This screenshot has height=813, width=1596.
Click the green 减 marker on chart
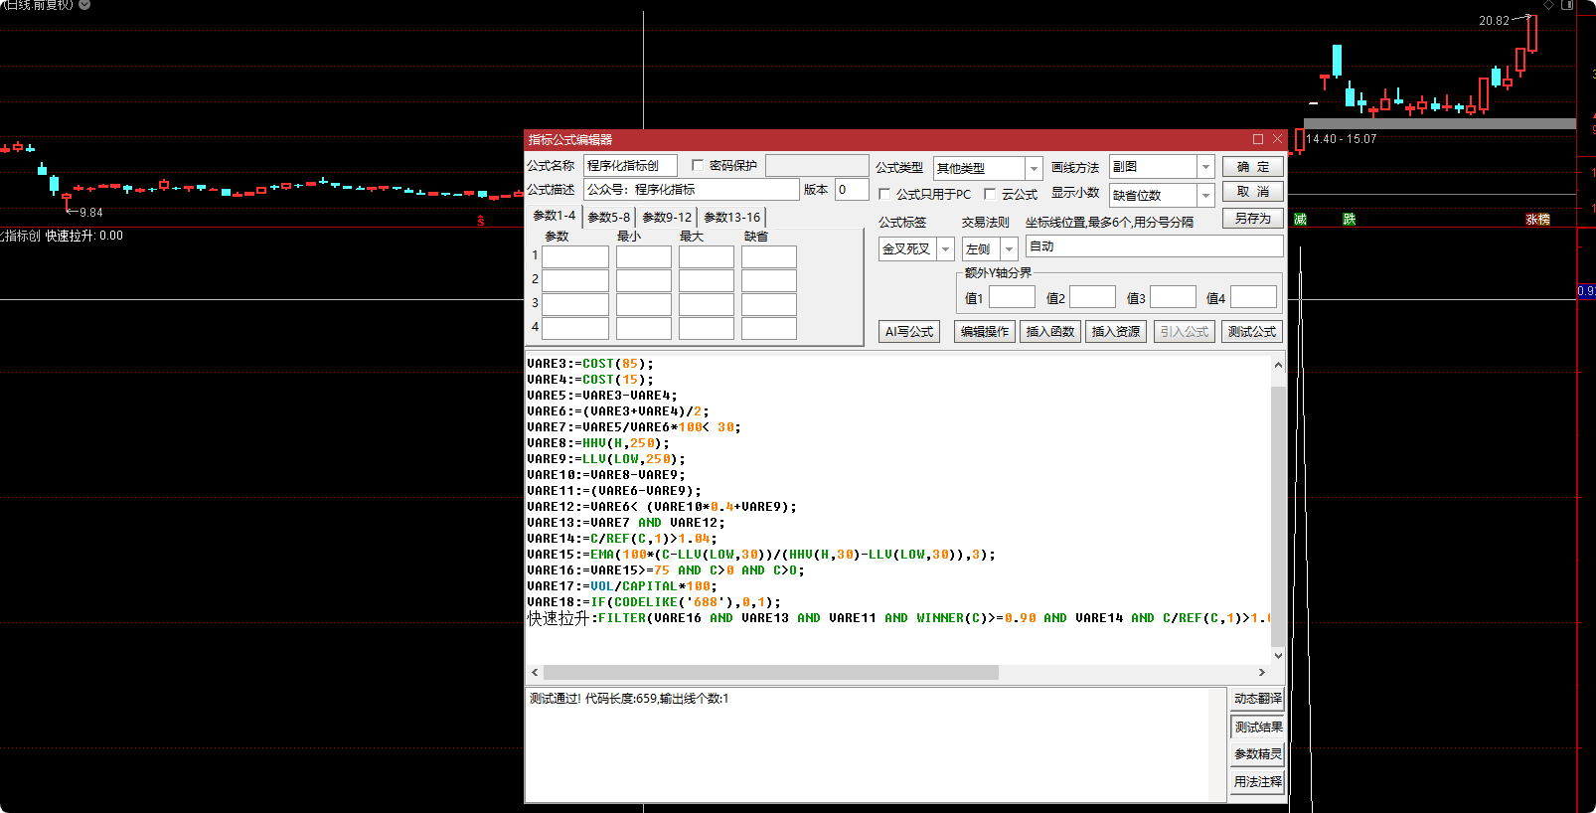[1300, 219]
